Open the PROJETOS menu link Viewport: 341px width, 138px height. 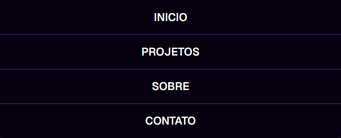170,52
